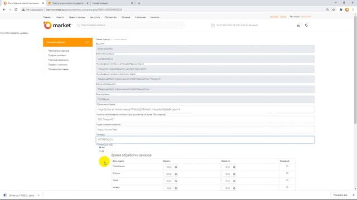Click the calendar icon beside working hours
This screenshot has height=200, width=357.
[x=213, y=25]
